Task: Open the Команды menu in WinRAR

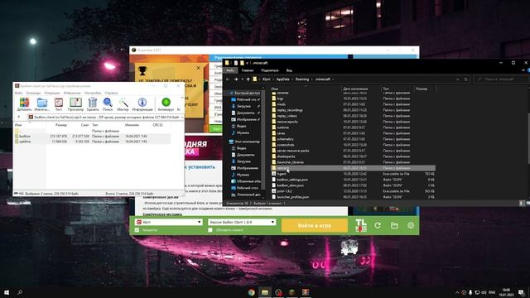Action: 33,93
